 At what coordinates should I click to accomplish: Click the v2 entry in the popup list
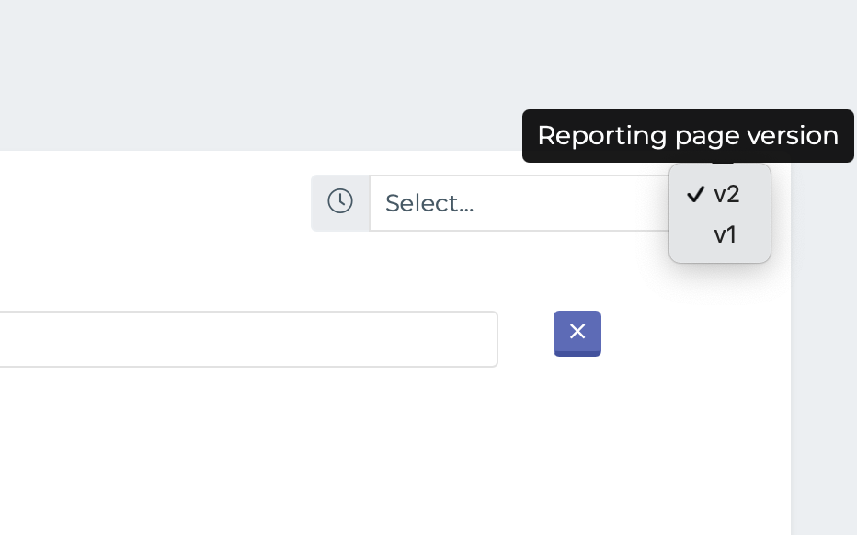pos(720,195)
